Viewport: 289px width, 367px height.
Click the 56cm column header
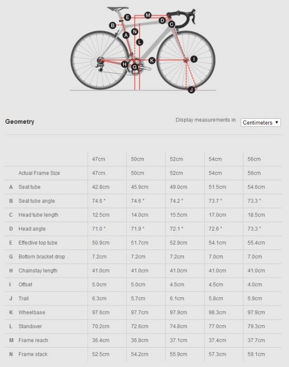coord(254,159)
